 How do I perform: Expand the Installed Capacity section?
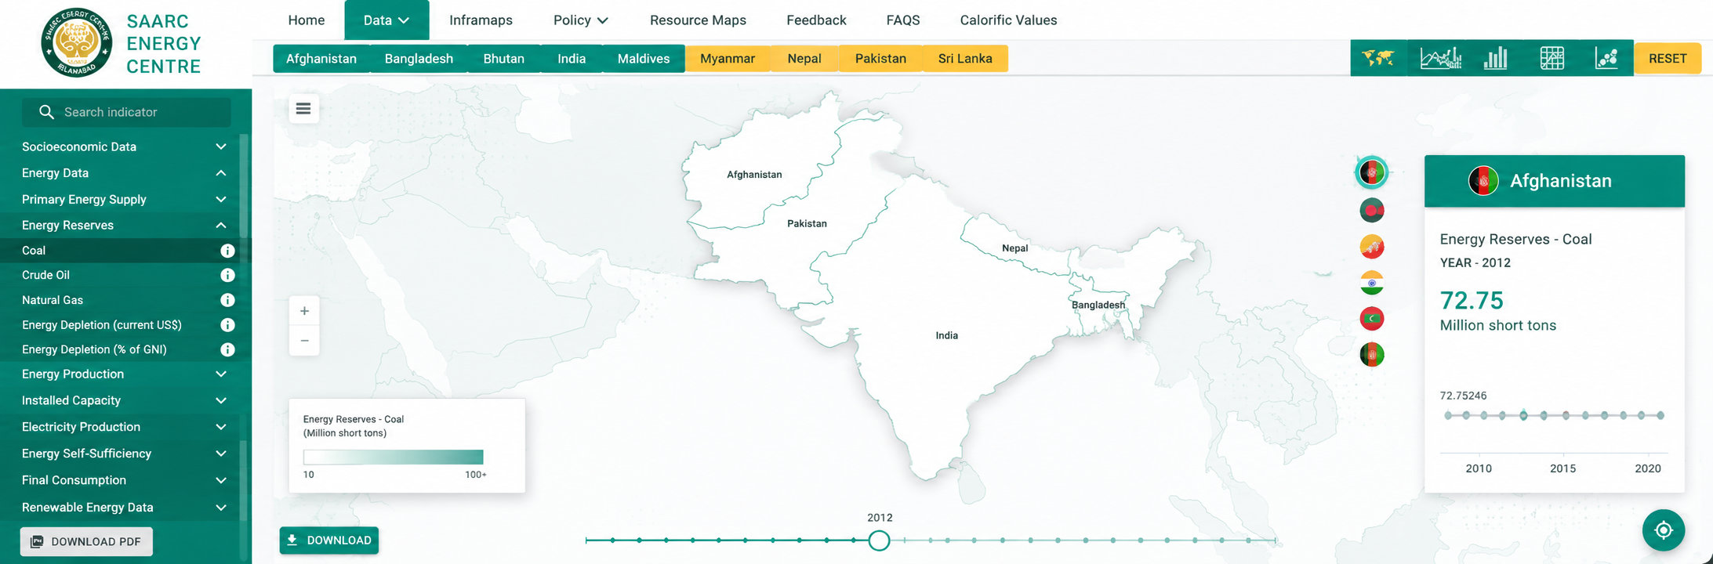point(124,400)
